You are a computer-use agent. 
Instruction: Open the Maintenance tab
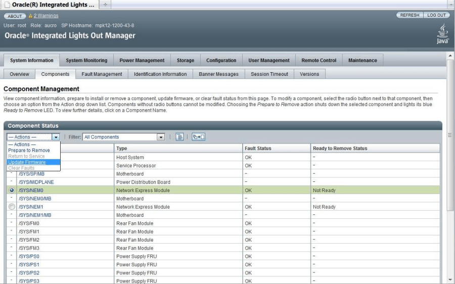[362, 60]
